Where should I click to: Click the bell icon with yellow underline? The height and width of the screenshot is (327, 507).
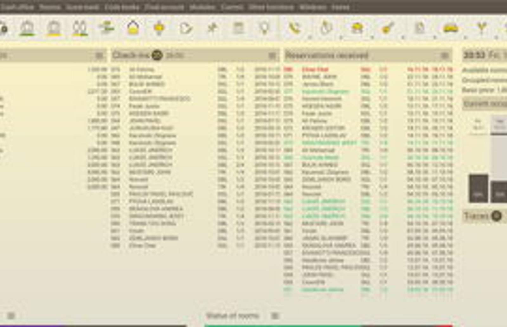(54, 28)
